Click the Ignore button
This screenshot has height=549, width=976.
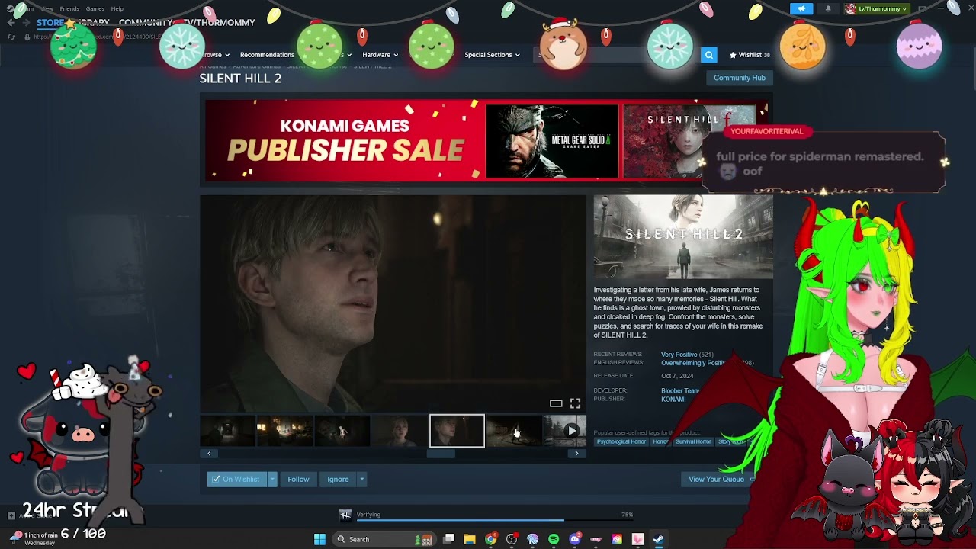tap(338, 480)
